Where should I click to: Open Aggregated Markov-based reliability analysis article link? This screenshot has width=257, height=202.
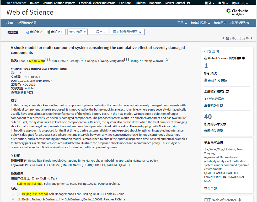coord(226,163)
